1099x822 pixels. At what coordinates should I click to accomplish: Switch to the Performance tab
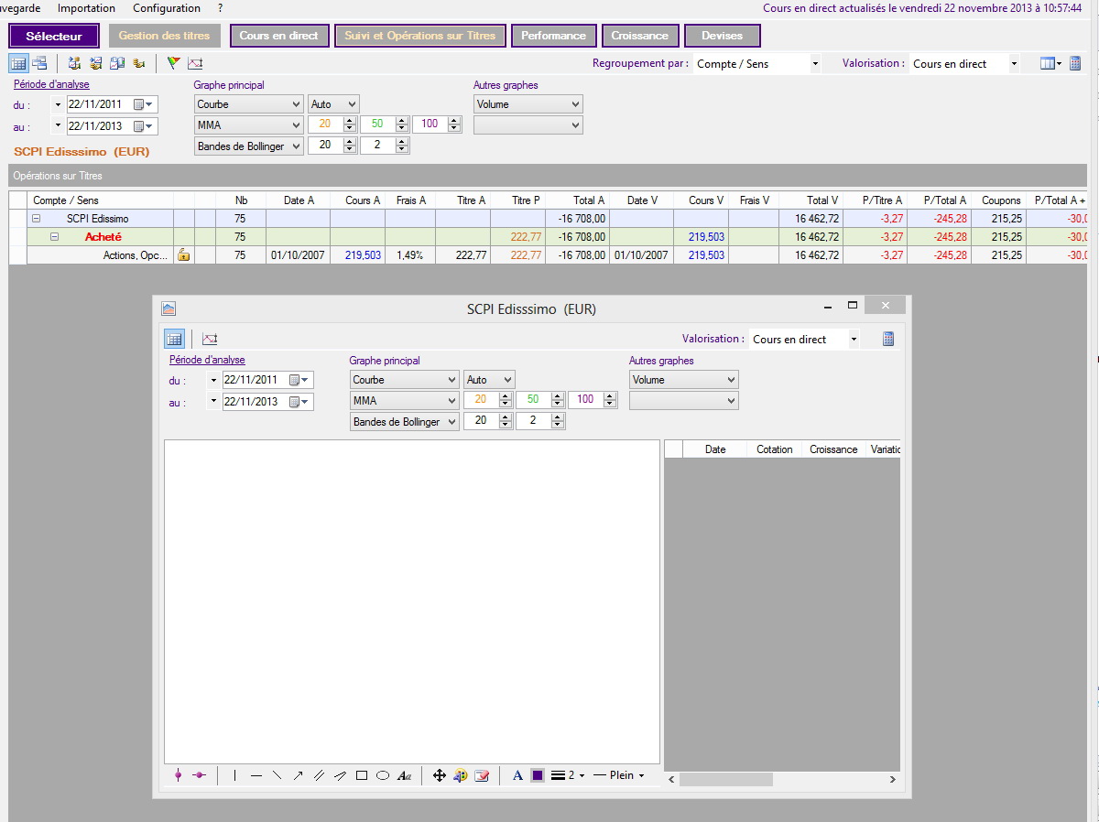[x=553, y=36]
